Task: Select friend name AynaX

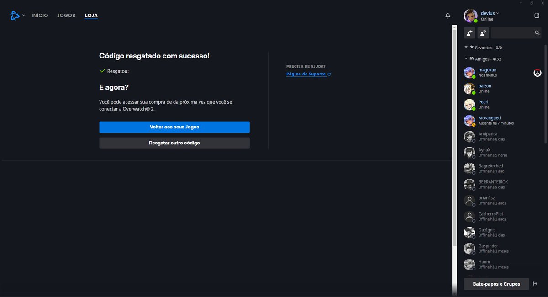Action: pos(485,150)
